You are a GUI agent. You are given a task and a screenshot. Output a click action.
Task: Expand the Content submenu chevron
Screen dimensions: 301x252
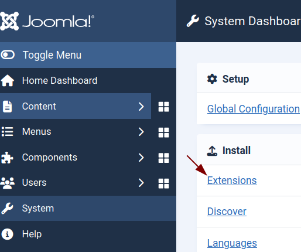(x=141, y=107)
